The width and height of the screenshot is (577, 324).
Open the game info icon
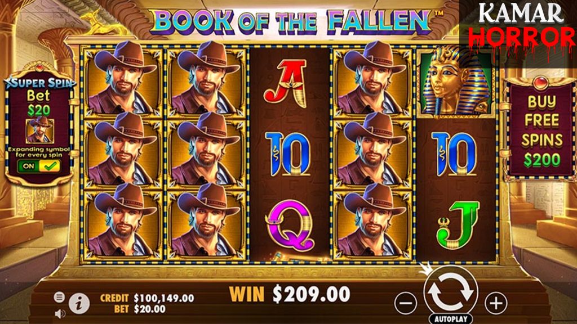click(x=79, y=303)
